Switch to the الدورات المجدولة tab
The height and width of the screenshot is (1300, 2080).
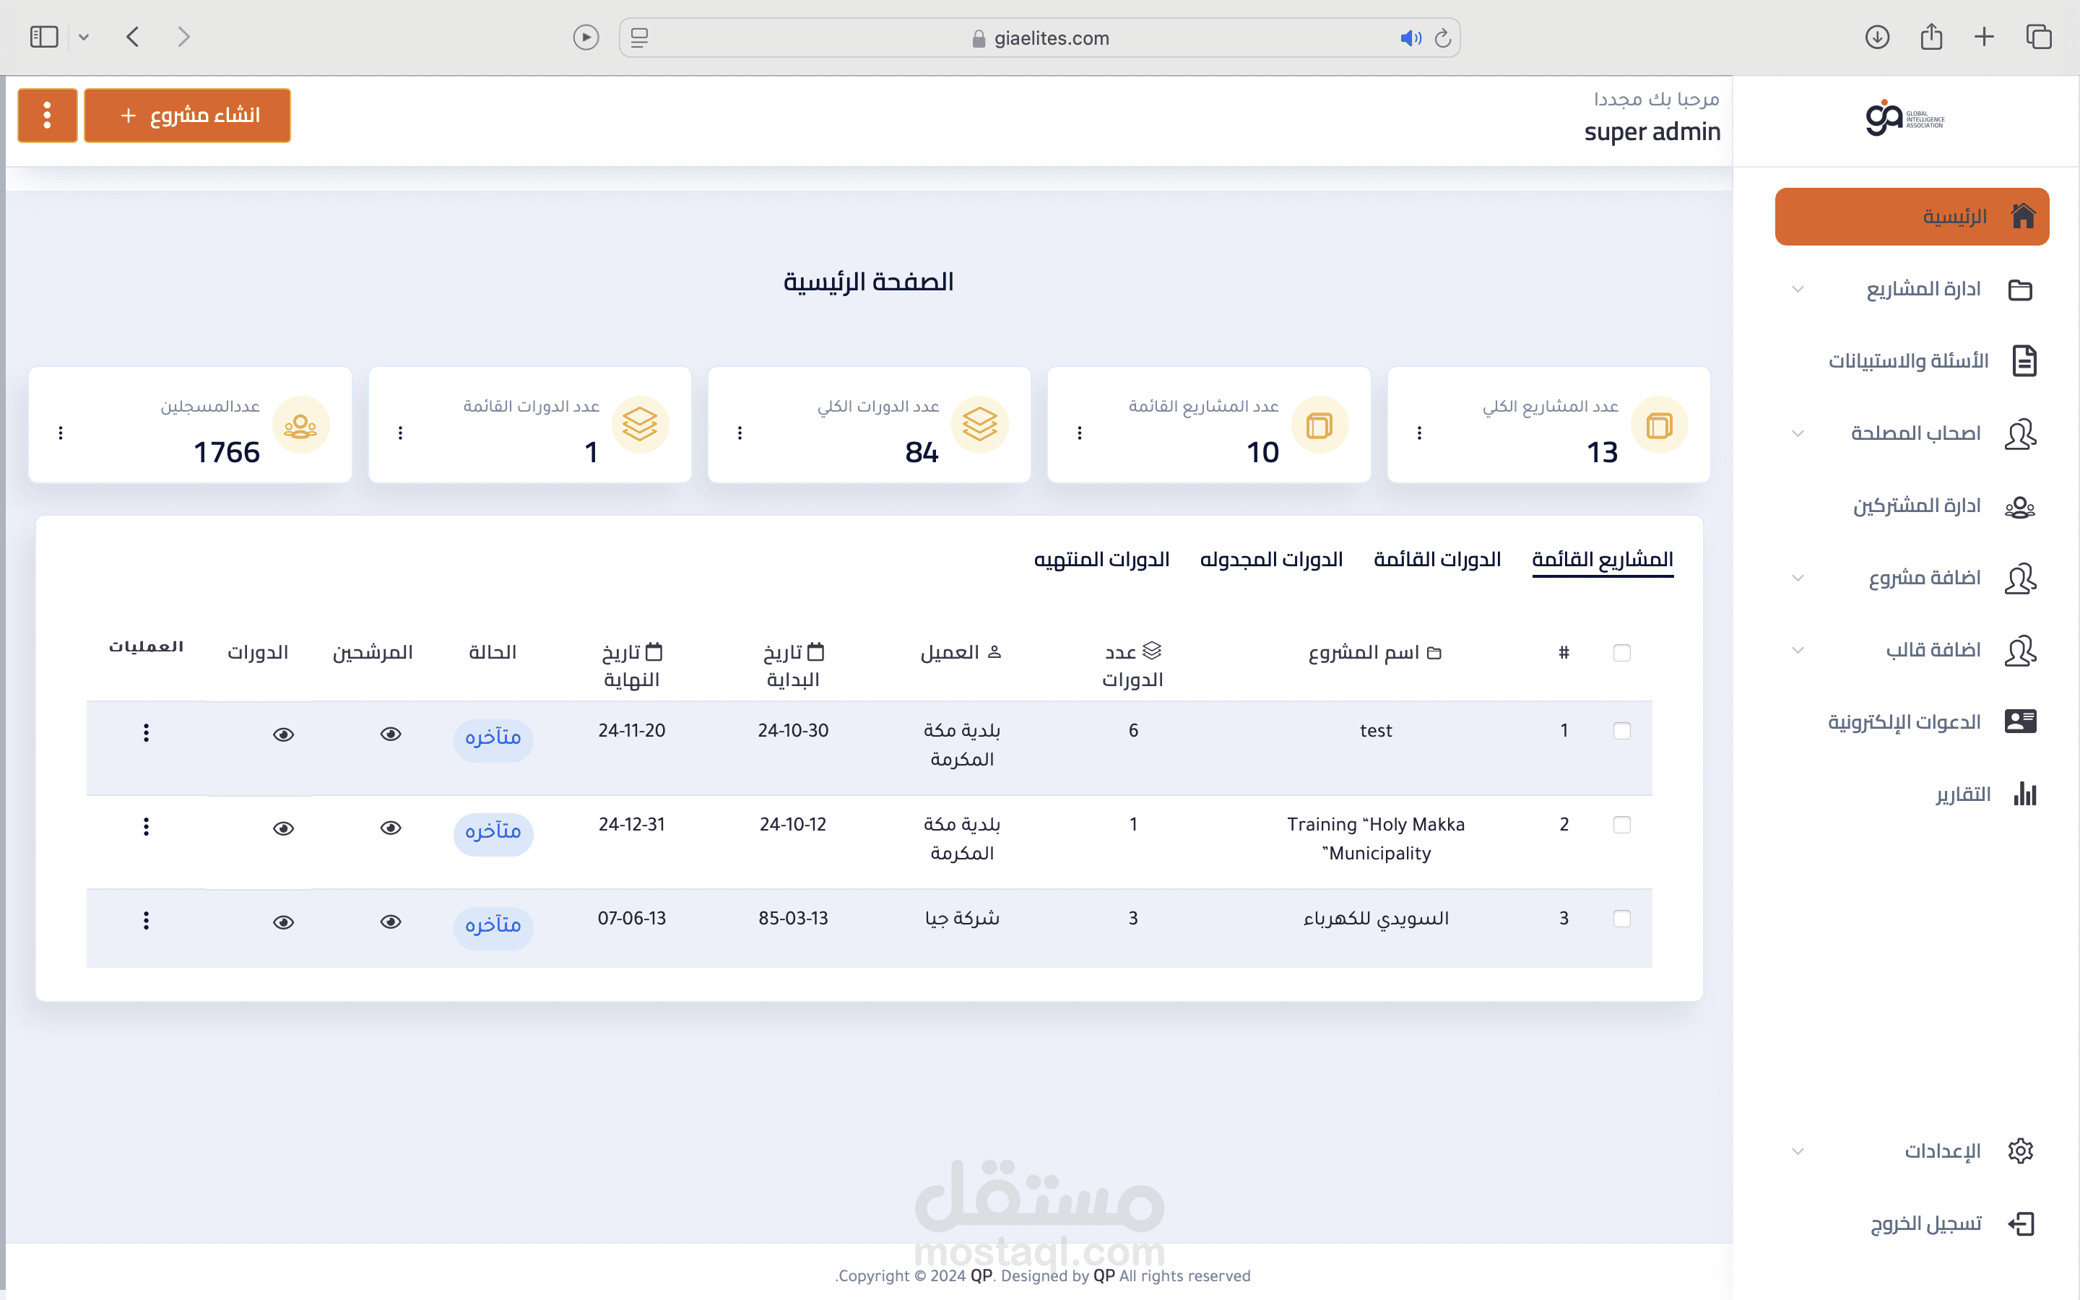point(1272,559)
